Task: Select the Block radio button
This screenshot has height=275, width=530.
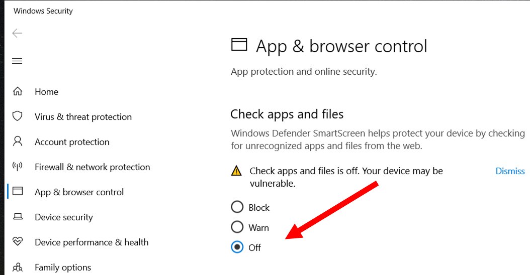Action: pos(237,207)
